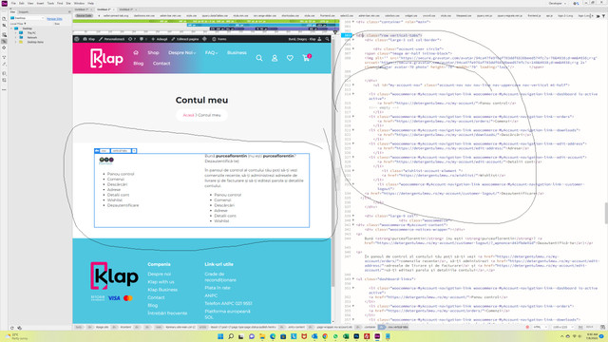Open the View menu
This screenshot has height=342, width=608.
click(30, 3)
